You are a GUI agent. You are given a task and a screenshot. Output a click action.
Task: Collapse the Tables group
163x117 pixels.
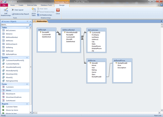[27, 28]
